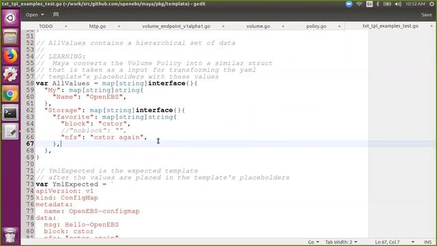Switch to gedit text editor icon
Image resolution: width=437 pixels, height=246 pixels.
[10, 132]
